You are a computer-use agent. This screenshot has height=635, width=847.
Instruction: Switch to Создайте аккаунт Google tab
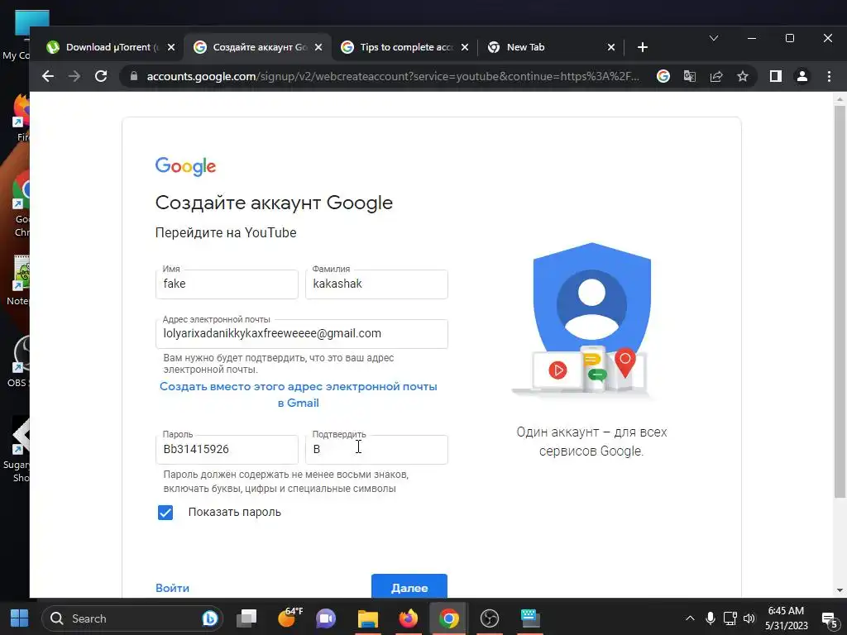point(258,47)
